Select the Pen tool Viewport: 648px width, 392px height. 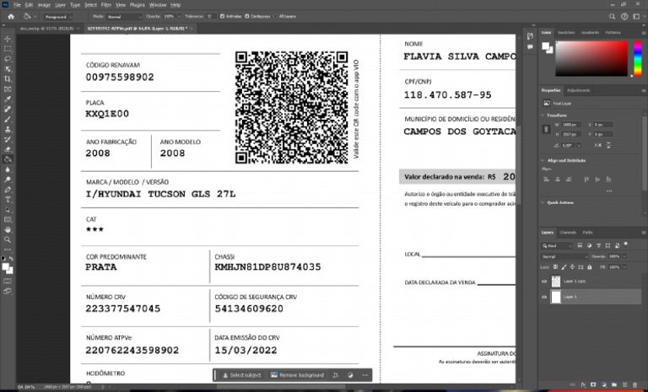pos(8,190)
